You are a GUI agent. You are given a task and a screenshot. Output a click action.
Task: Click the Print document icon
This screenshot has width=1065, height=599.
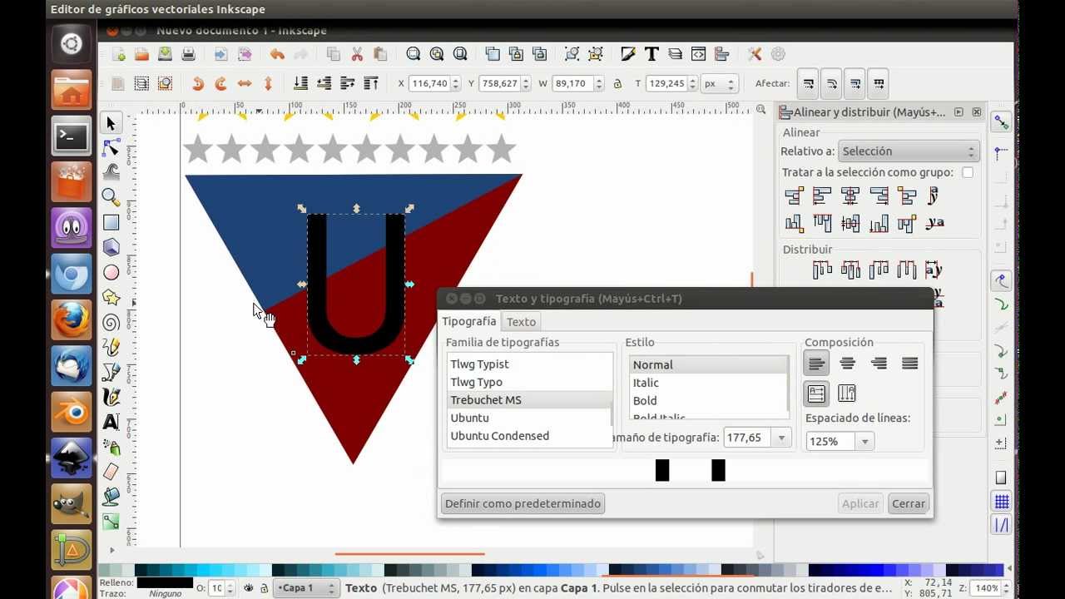pyautogui.click(x=189, y=54)
